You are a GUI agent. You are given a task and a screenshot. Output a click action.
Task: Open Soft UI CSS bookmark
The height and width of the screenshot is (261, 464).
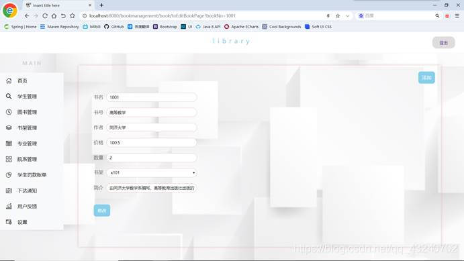click(318, 27)
